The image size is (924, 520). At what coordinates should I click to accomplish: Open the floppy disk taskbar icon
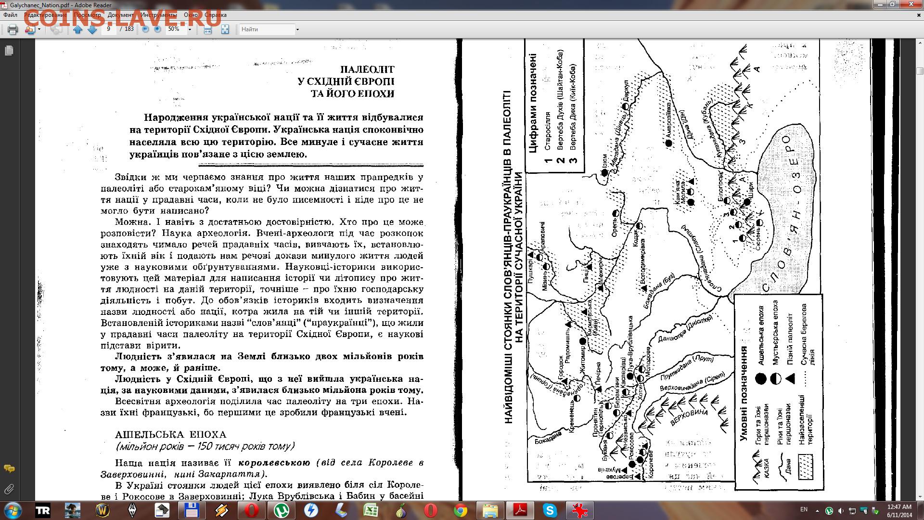[x=192, y=511]
